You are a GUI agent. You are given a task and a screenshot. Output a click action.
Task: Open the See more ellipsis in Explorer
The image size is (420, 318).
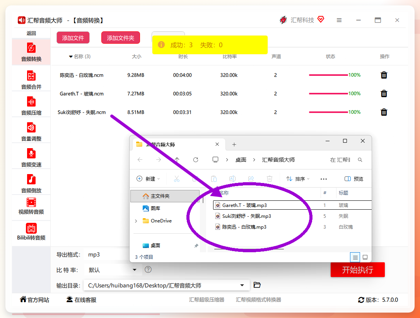pyautogui.click(x=324, y=179)
